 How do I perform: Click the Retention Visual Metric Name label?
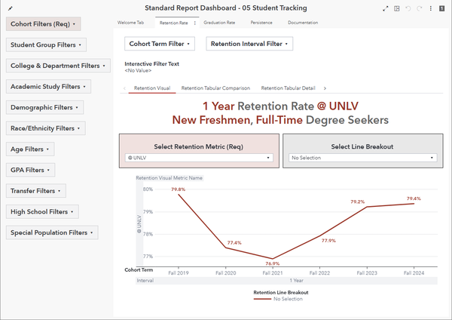pyautogui.click(x=169, y=178)
